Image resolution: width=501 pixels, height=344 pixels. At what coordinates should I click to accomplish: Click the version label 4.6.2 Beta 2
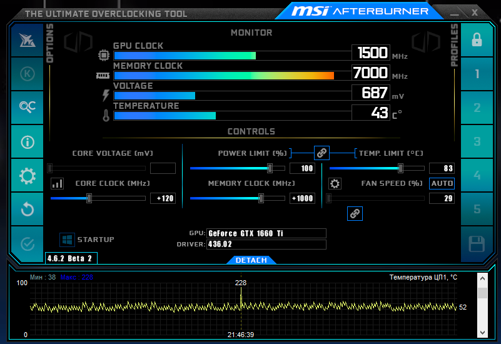pos(71,258)
